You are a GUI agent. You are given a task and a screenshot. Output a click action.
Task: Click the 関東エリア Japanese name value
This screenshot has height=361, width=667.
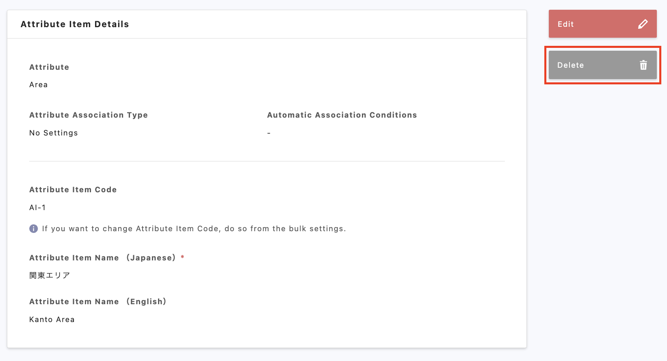pyautogui.click(x=50, y=276)
